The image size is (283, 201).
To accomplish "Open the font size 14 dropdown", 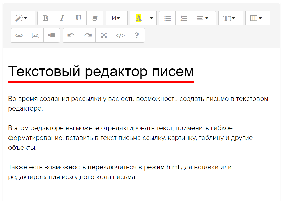I will 116,18.
